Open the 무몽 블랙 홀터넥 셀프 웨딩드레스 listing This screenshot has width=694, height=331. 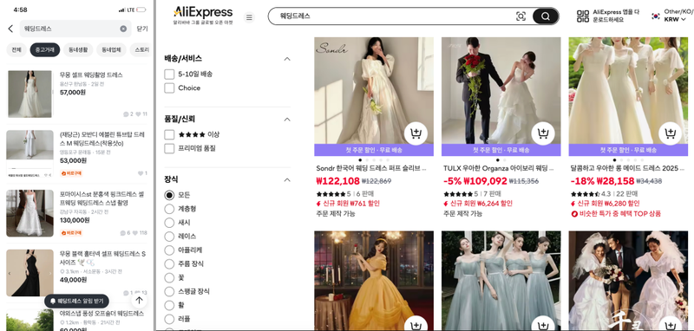click(x=76, y=273)
